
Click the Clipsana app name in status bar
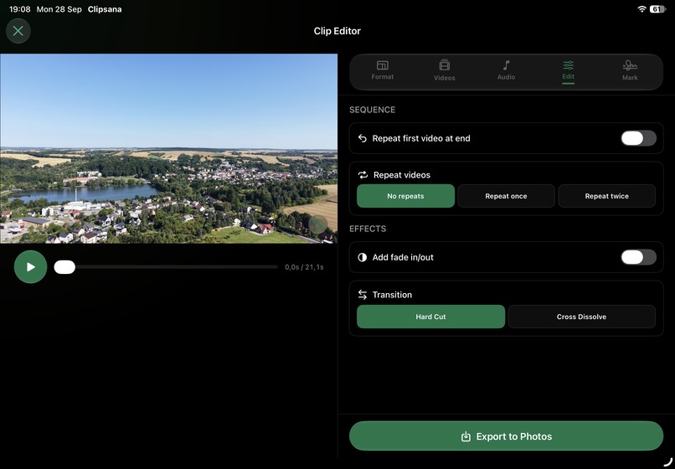pyautogui.click(x=105, y=9)
